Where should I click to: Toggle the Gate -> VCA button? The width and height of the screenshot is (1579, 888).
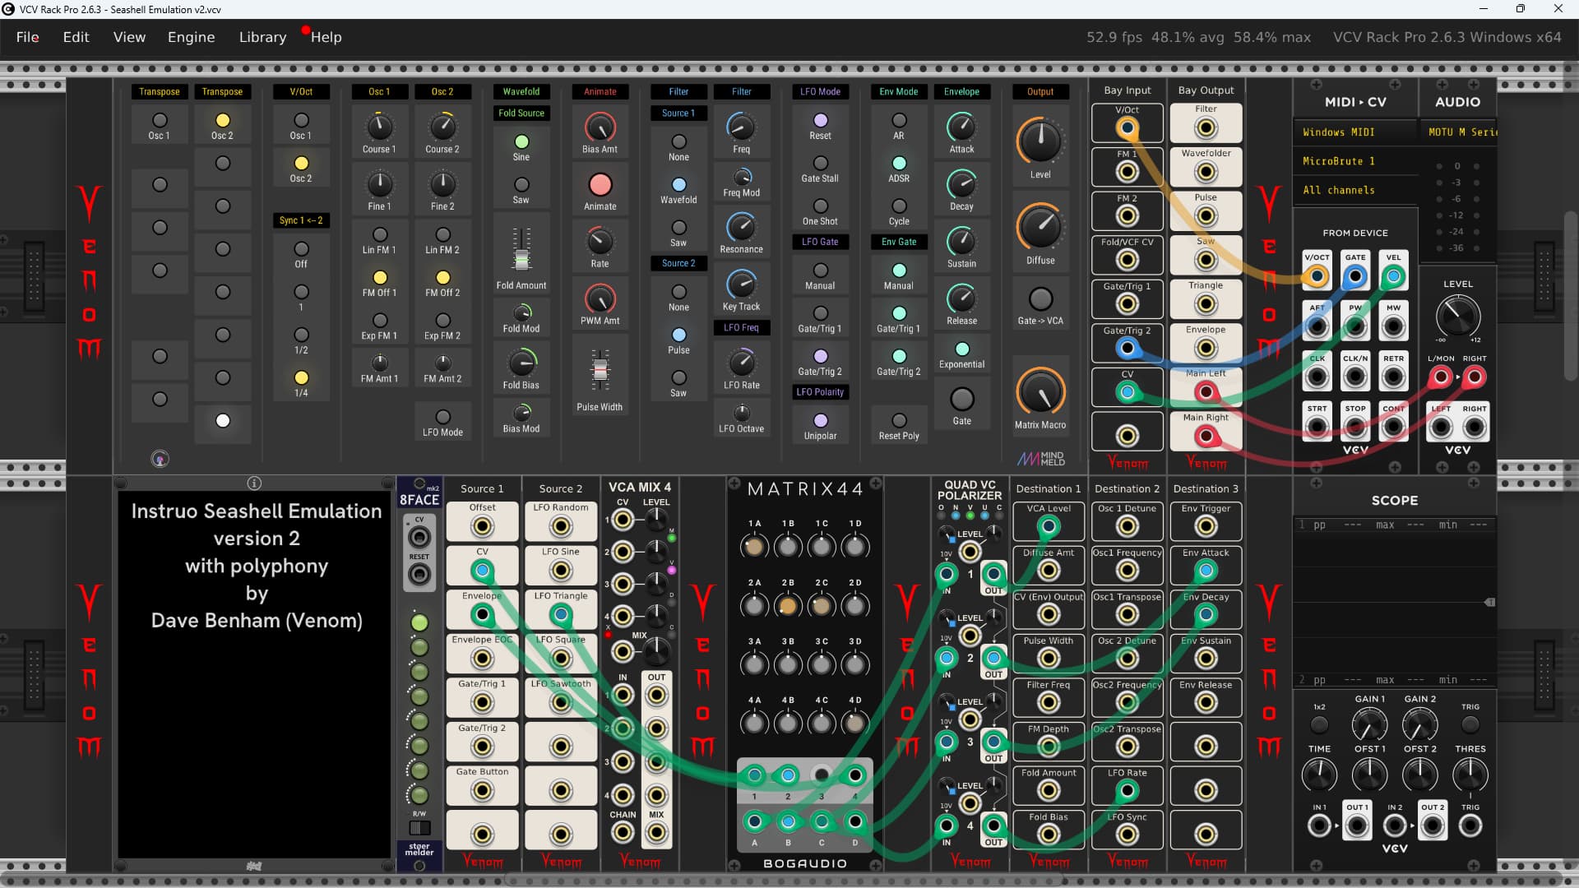click(x=1040, y=299)
